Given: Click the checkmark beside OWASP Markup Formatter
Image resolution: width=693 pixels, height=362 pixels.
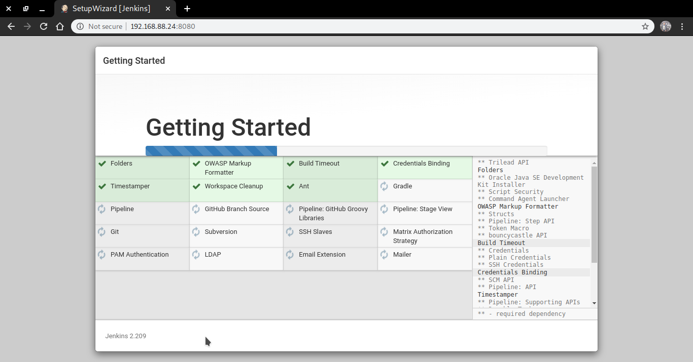Looking at the screenshot, I should click(196, 164).
